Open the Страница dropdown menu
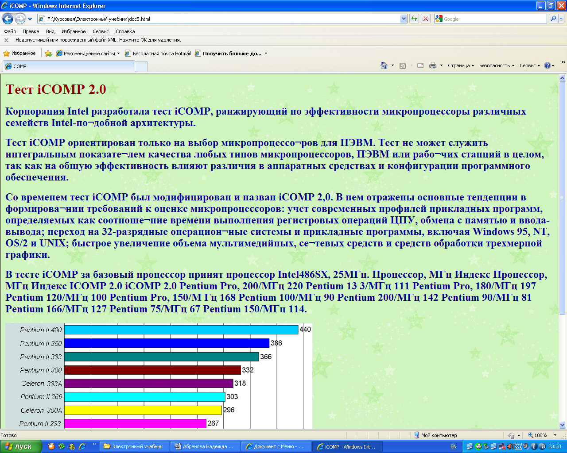This screenshot has height=453, width=567. (461, 65)
